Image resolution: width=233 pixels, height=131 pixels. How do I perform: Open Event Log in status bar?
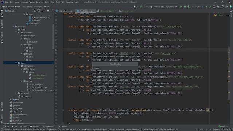tap(224, 127)
